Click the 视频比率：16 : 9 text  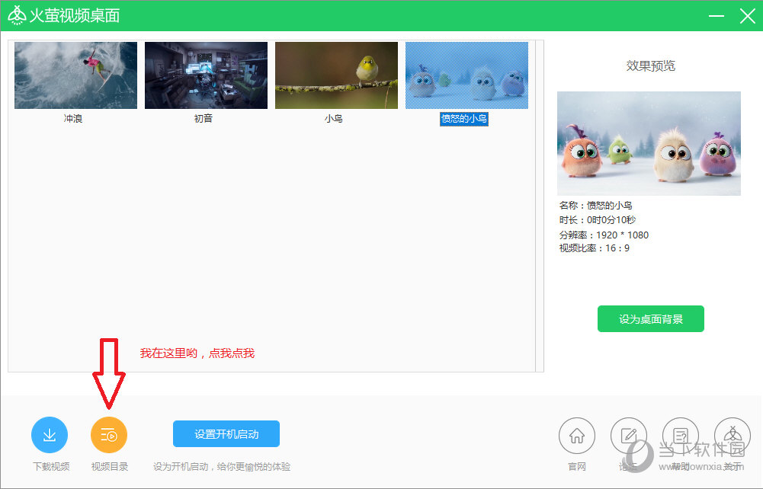(x=594, y=248)
